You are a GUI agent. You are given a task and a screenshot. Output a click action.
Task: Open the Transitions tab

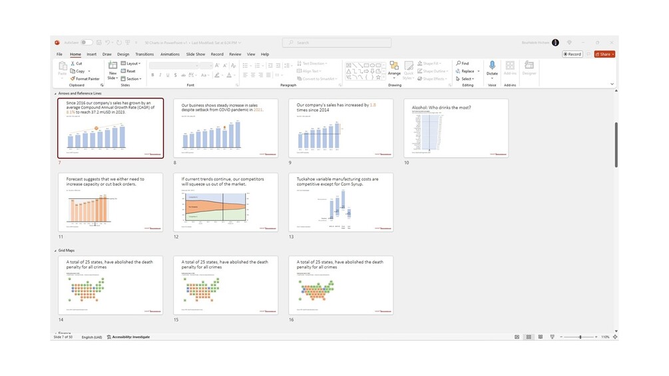144,54
